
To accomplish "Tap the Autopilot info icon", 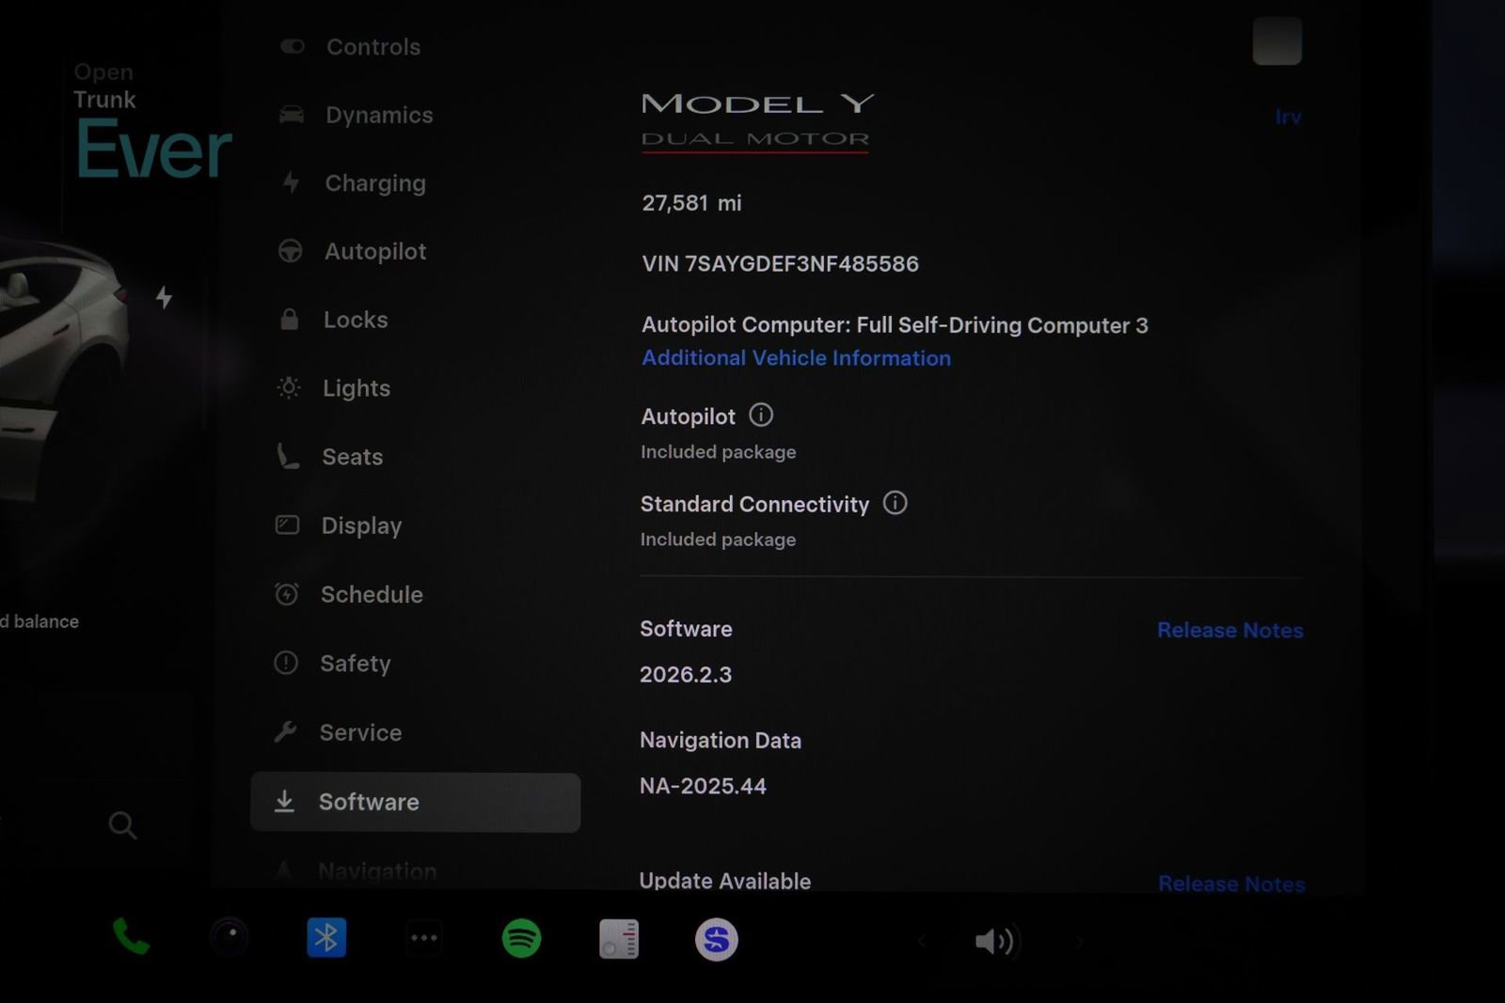I will click(x=761, y=415).
